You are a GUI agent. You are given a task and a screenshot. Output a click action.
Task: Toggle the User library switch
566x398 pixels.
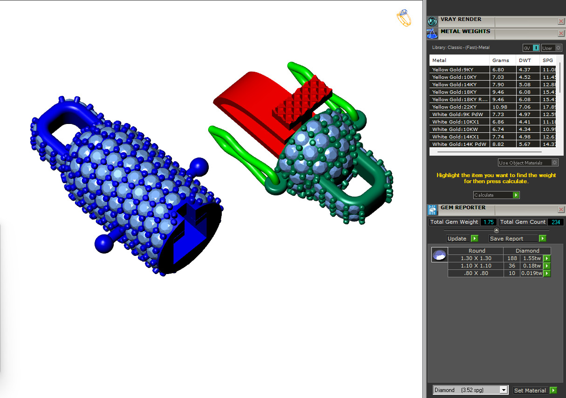point(552,48)
